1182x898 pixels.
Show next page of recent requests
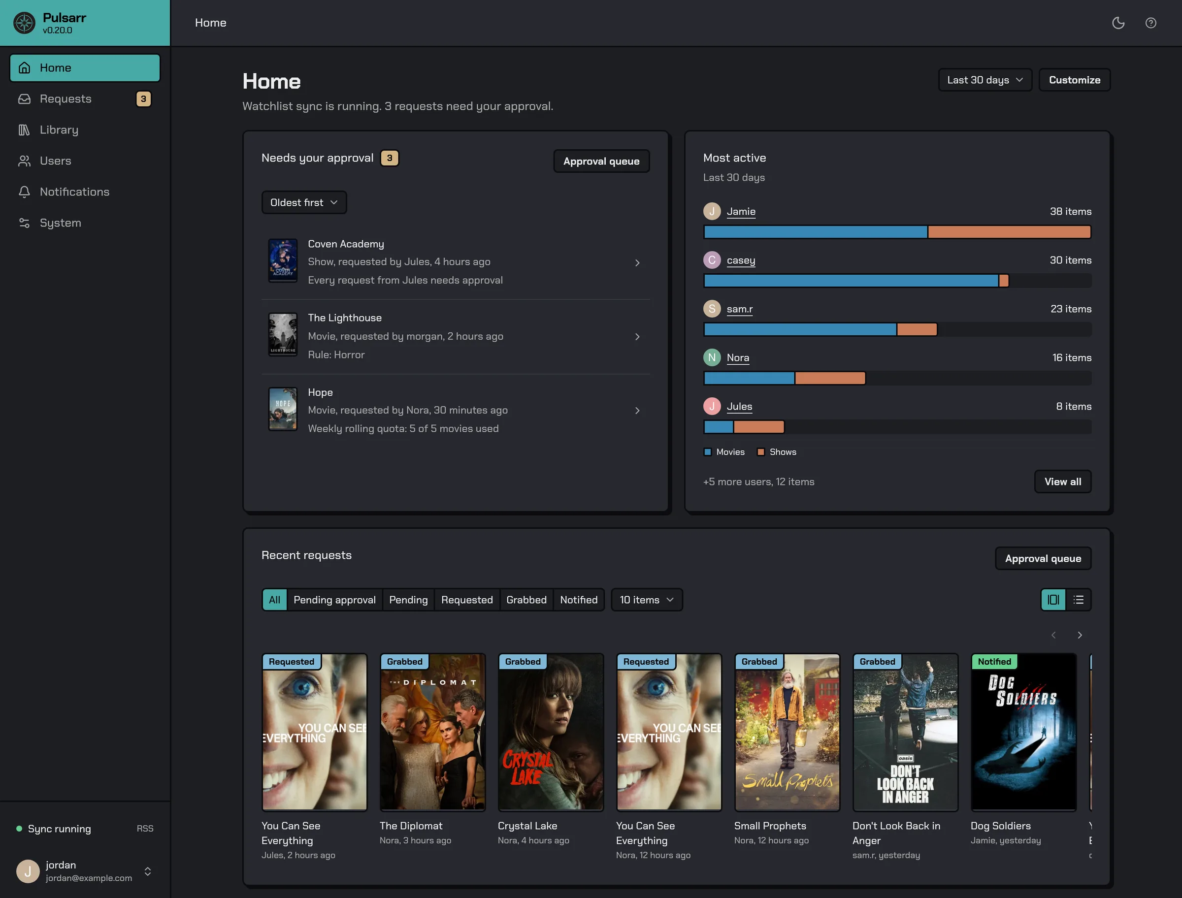tap(1080, 635)
